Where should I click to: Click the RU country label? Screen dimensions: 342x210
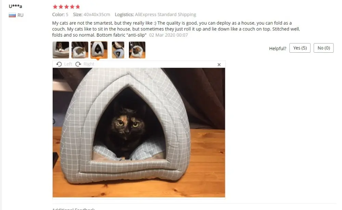pyautogui.click(x=20, y=15)
